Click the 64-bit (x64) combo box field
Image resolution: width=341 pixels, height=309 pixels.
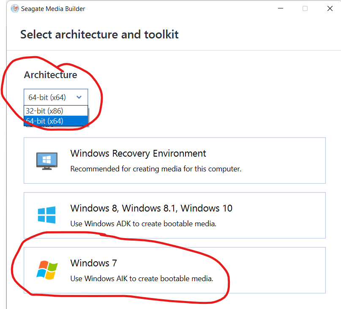pos(56,97)
